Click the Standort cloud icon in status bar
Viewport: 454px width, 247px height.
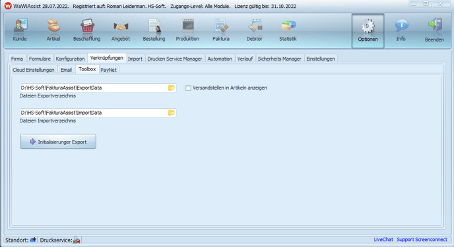coord(33,240)
